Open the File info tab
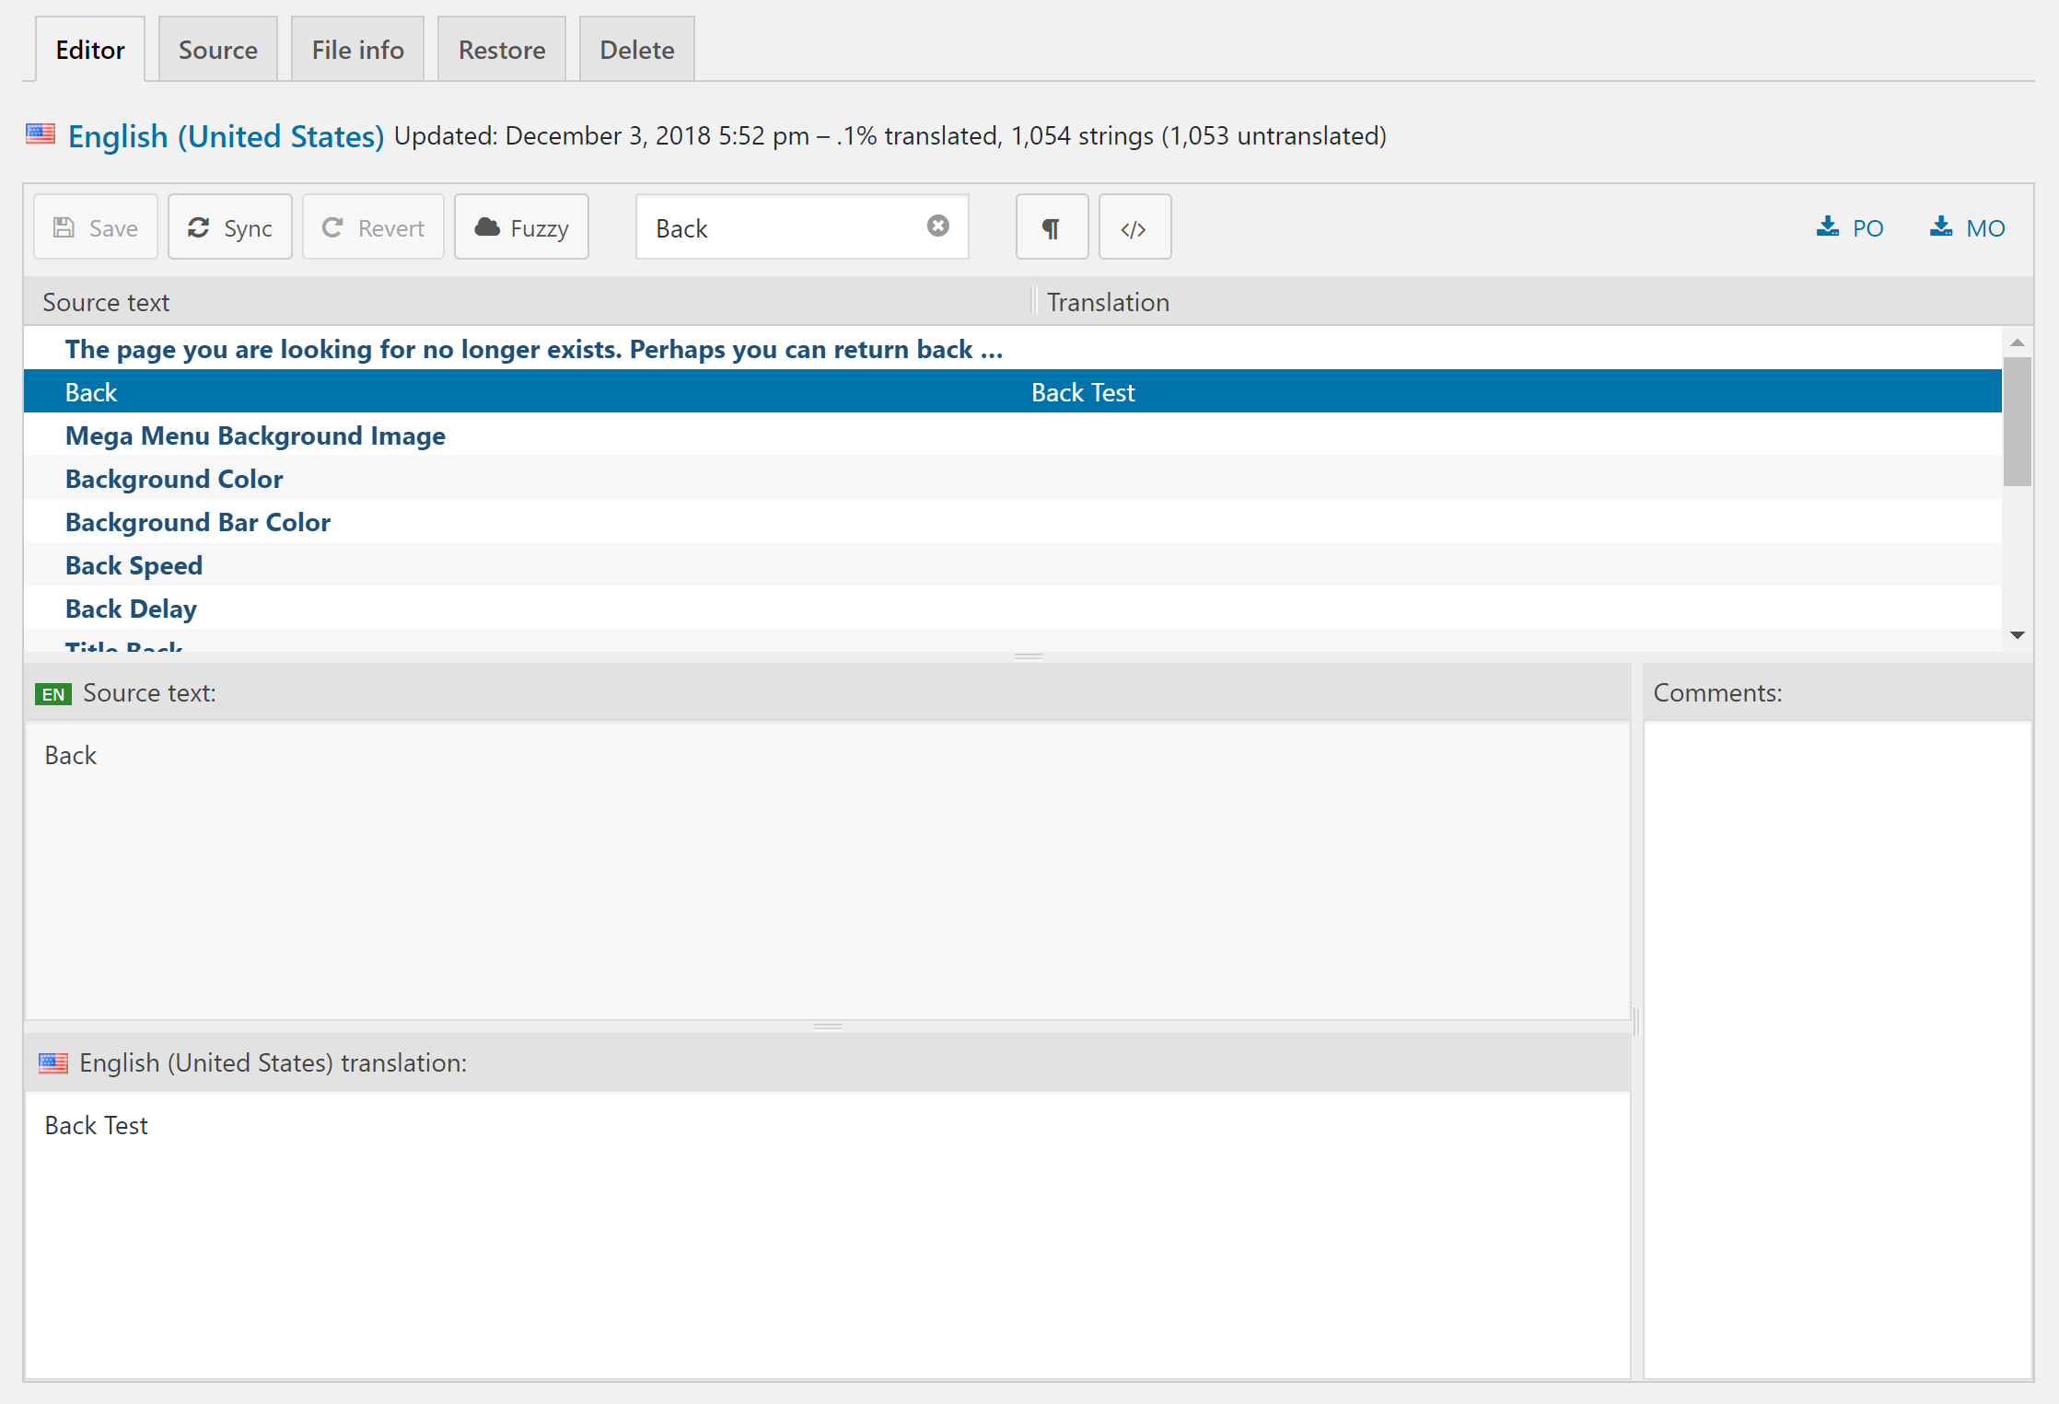 click(x=357, y=50)
